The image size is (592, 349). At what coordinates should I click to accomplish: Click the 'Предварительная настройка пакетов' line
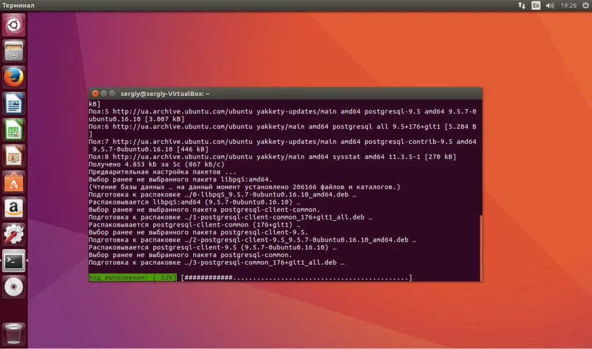coord(162,172)
